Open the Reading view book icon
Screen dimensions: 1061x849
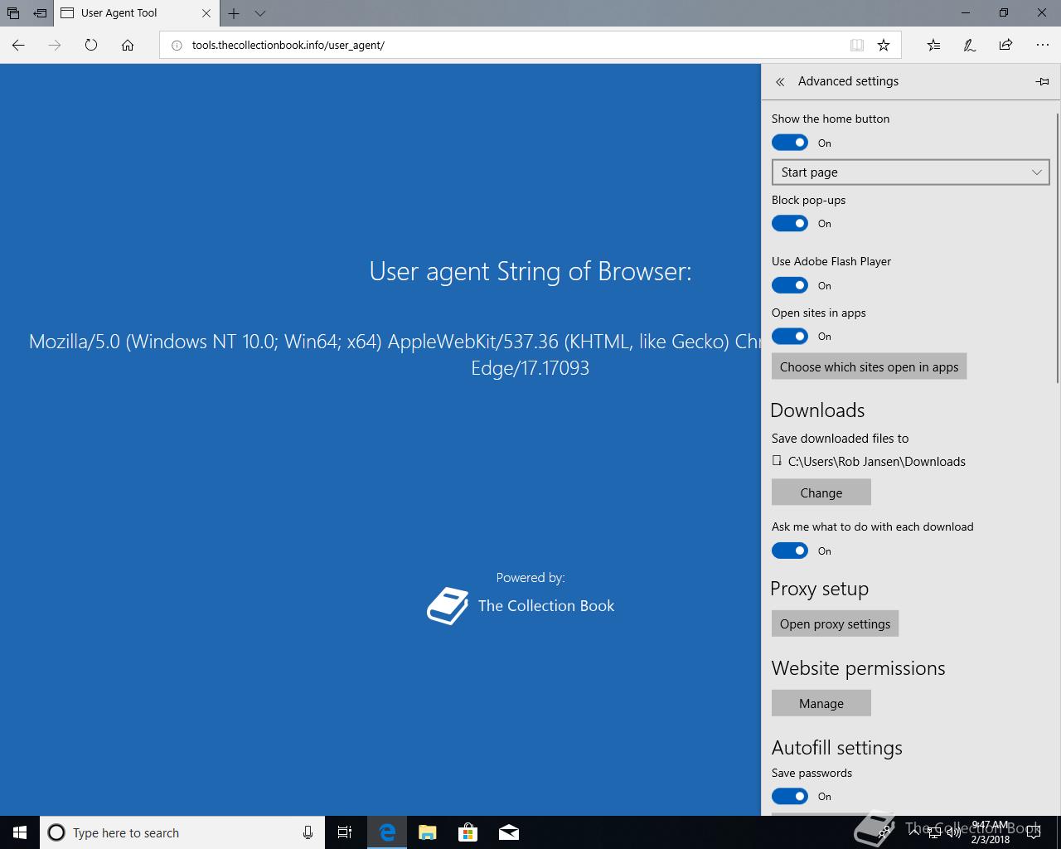click(857, 46)
